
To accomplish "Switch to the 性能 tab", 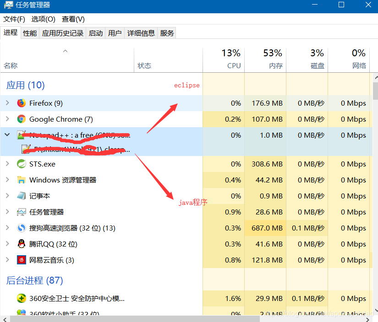I will [30, 33].
